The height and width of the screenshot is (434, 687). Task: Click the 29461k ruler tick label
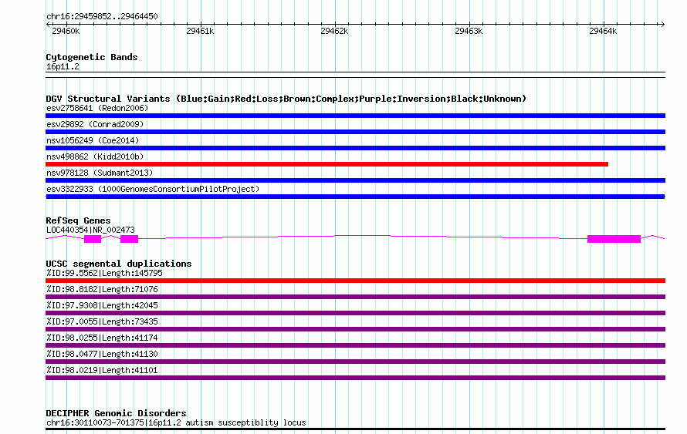pyautogui.click(x=200, y=31)
